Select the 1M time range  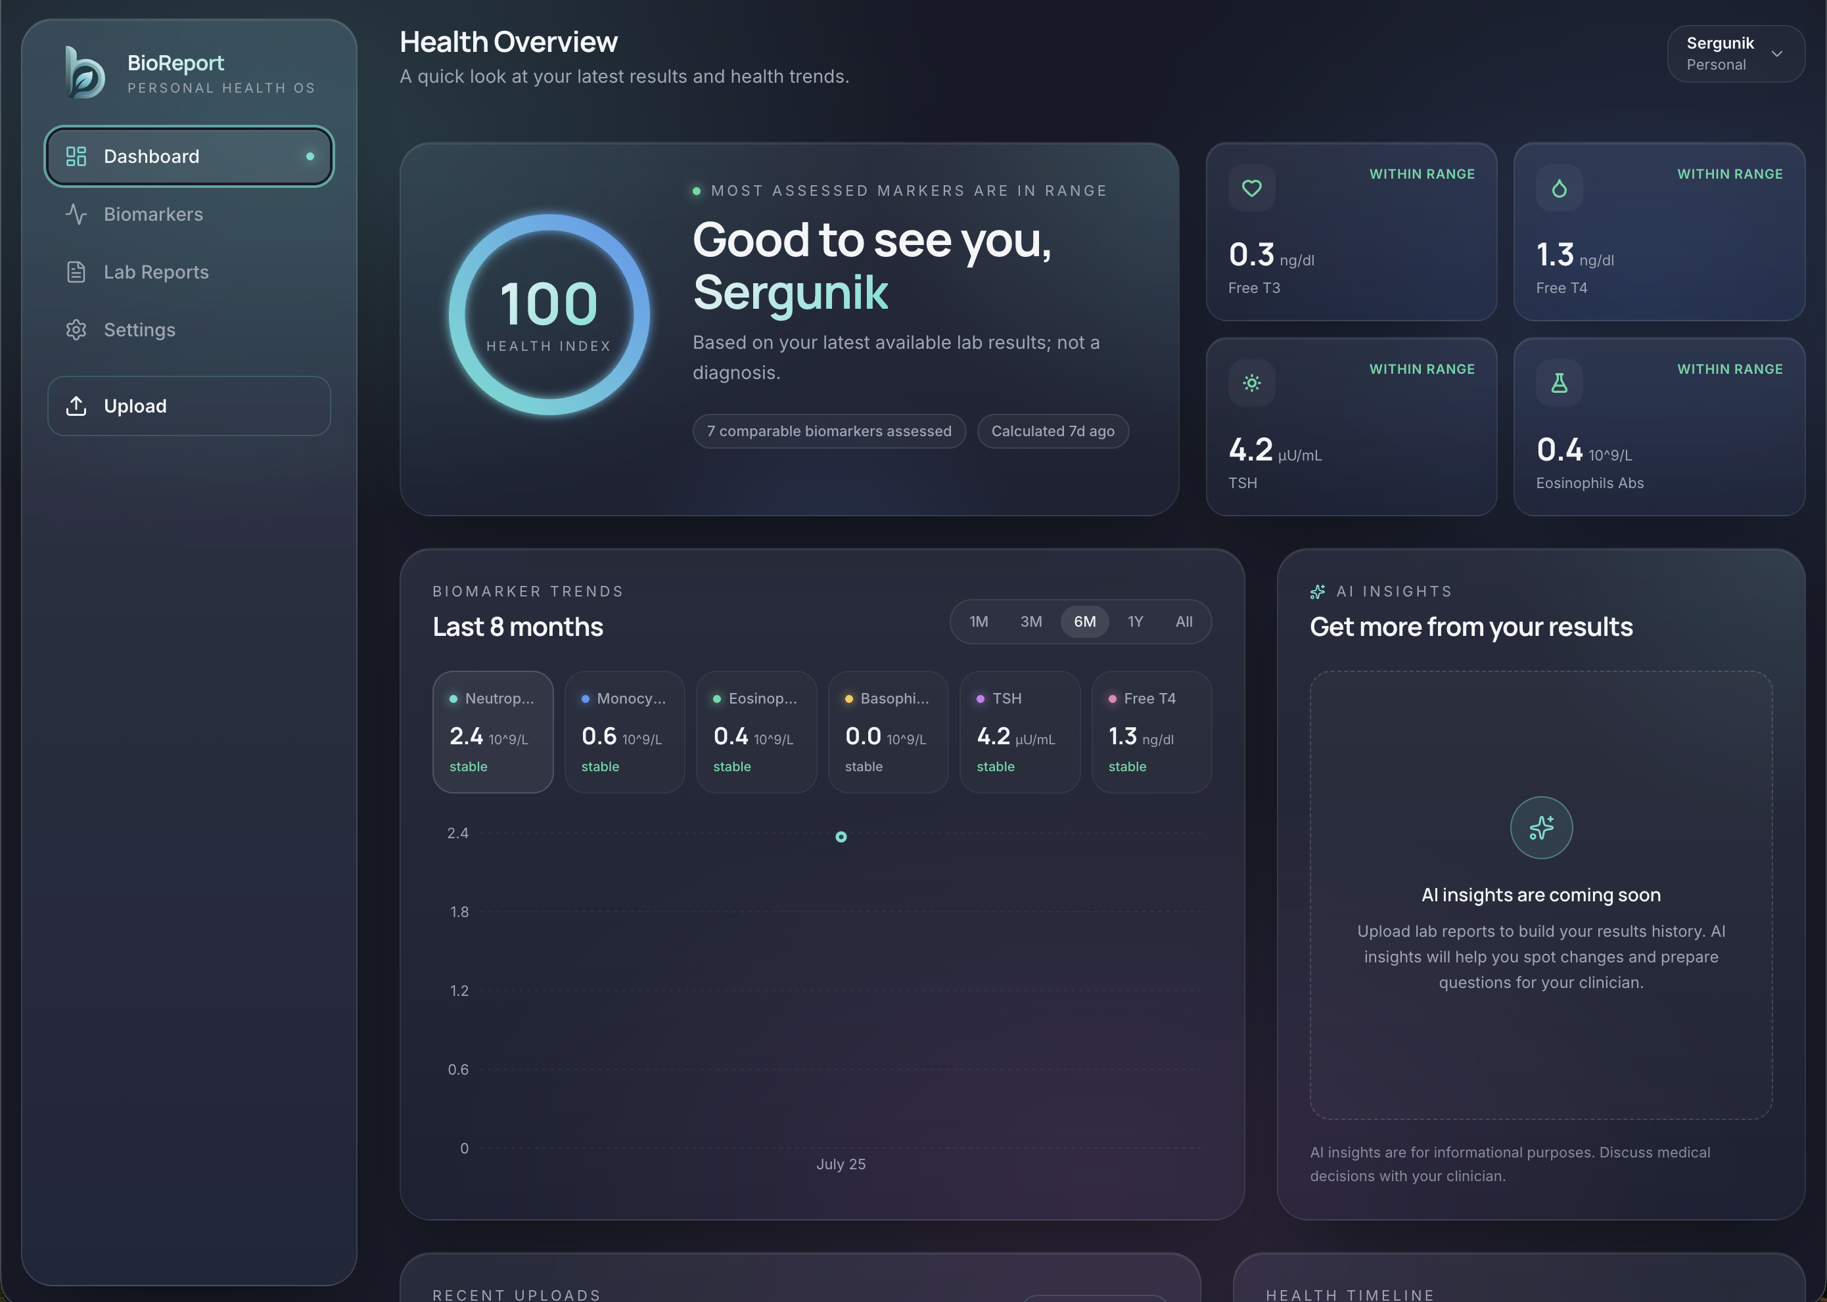(979, 621)
